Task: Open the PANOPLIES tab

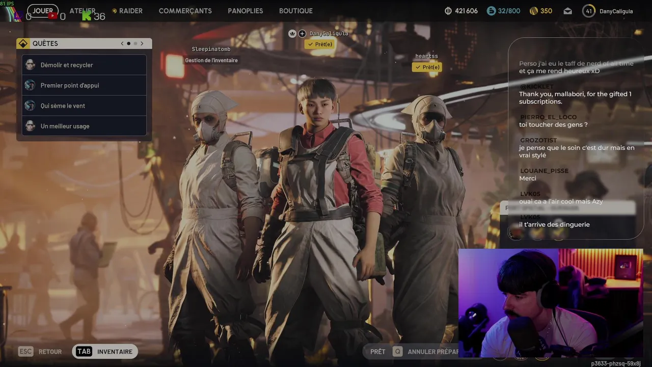Action: (x=246, y=11)
